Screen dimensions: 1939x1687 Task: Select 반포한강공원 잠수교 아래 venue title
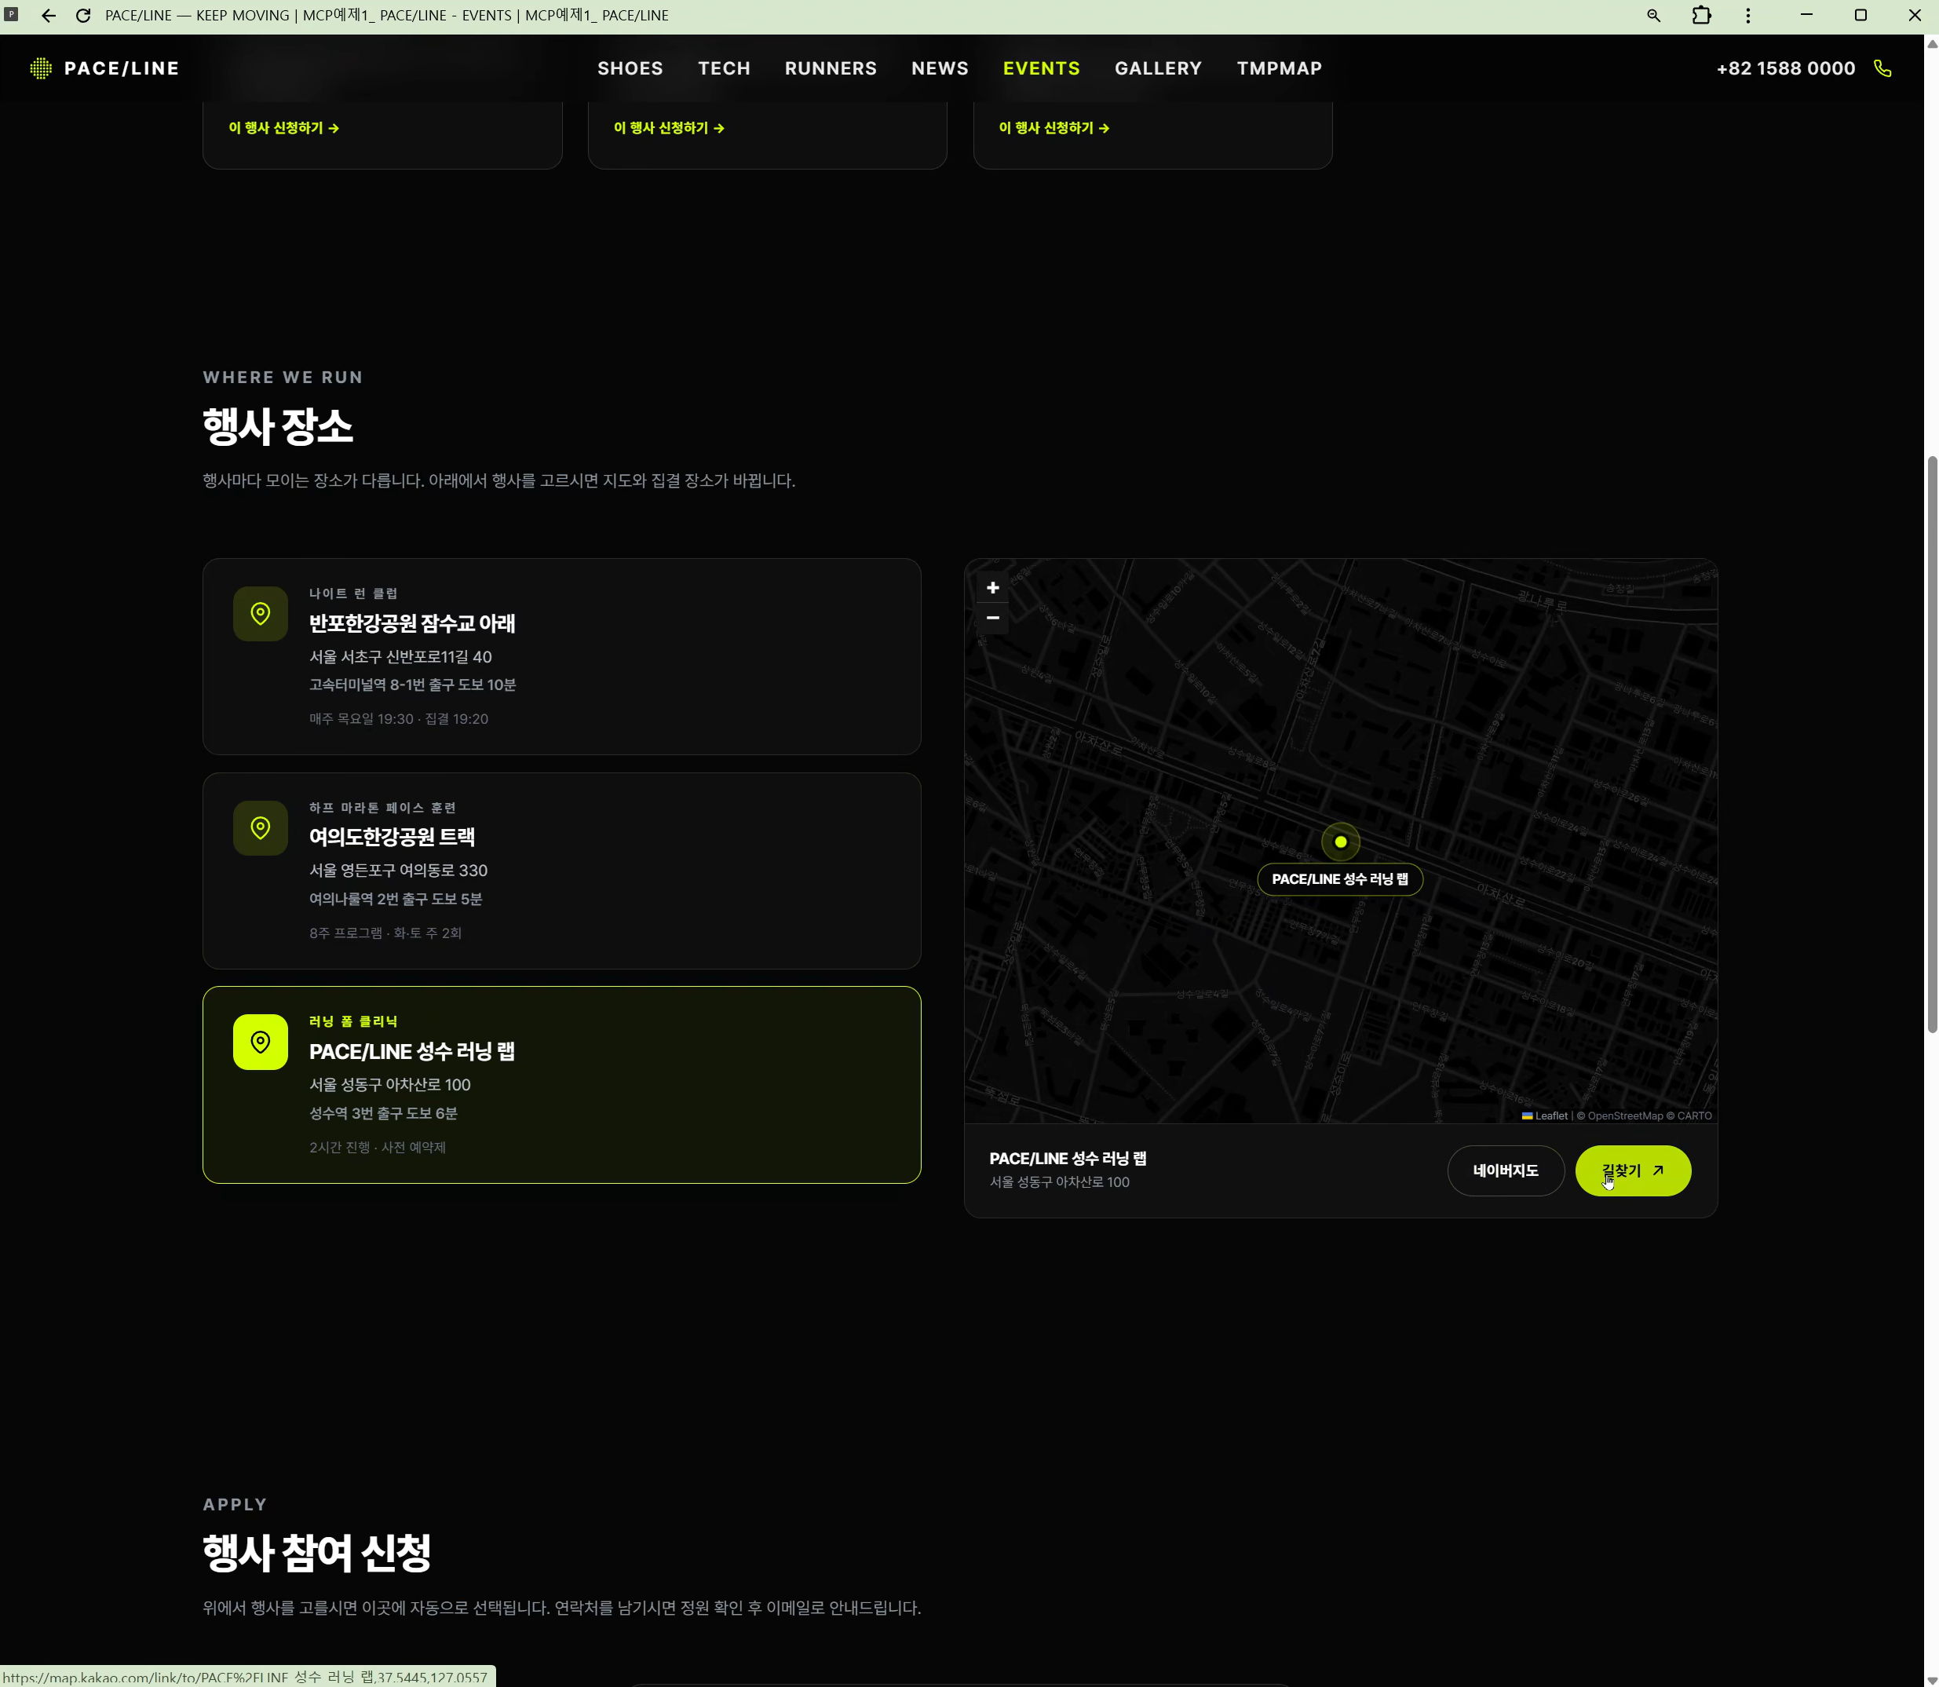pos(412,623)
